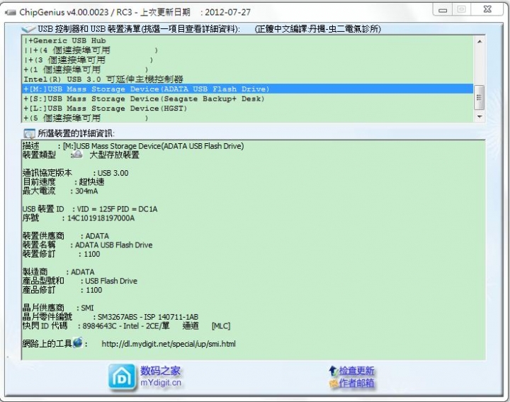Open the 檢查更新 link

point(356,370)
